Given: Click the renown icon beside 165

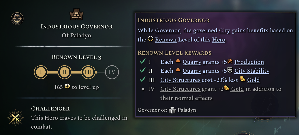Looking at the screenshot, I should (x=67, y=87).
